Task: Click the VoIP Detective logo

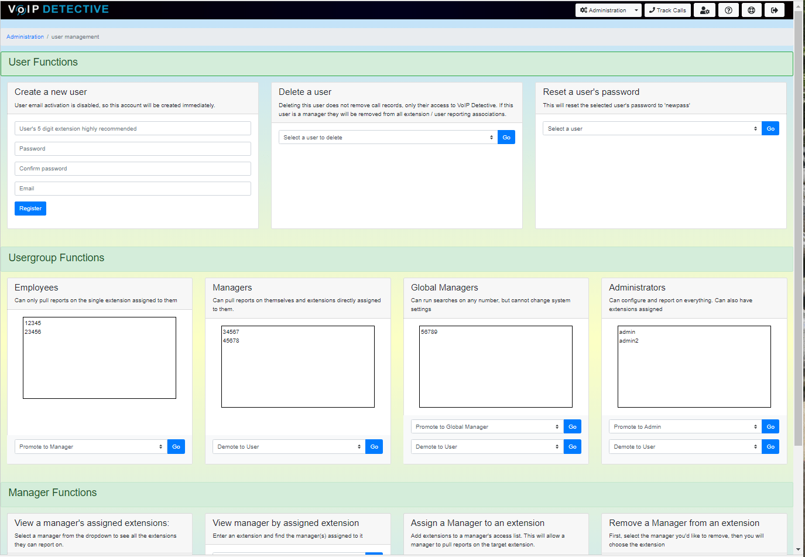Action: coord(58,9)
